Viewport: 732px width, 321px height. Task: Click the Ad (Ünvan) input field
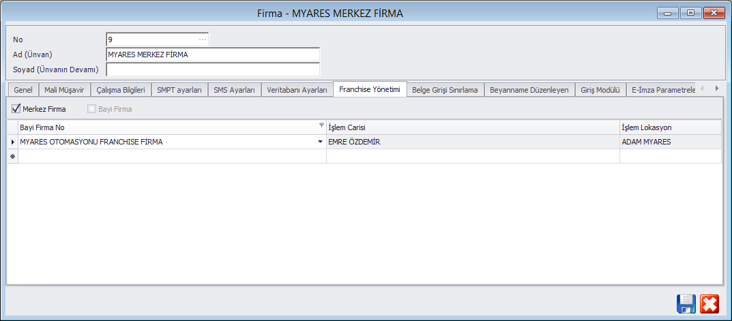pos(213,55)
